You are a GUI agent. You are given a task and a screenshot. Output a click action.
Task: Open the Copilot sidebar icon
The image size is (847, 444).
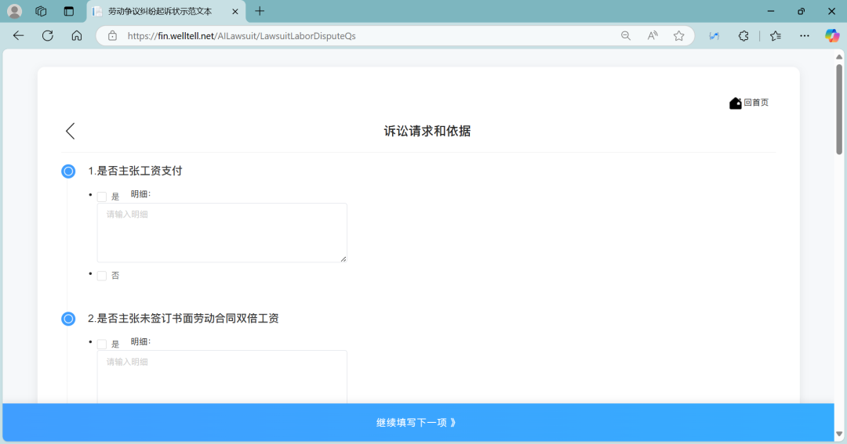pos(831,35)
